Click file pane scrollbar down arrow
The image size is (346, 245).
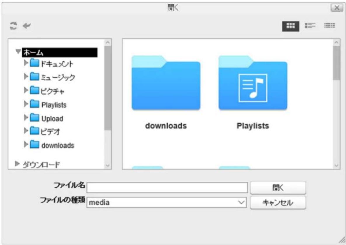coord(337,166)
